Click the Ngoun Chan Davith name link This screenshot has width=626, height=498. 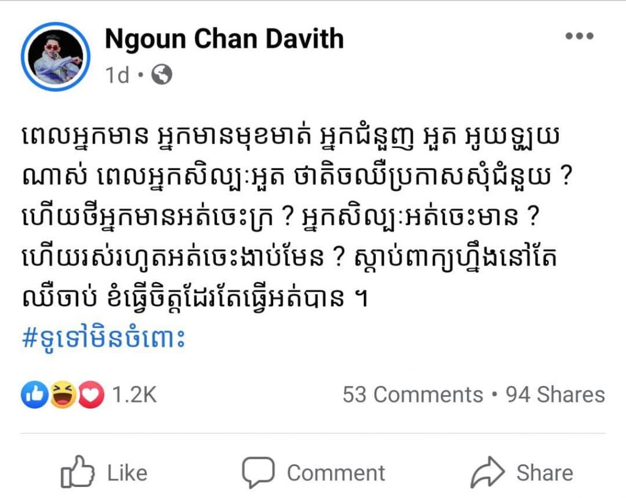224,39
